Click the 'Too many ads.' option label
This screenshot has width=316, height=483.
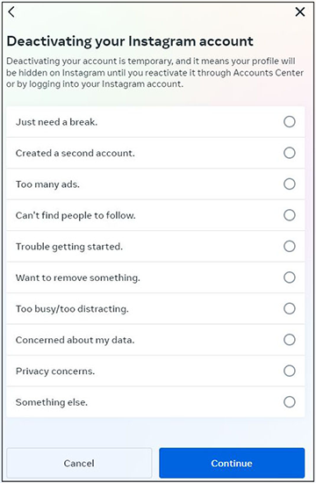47,184
